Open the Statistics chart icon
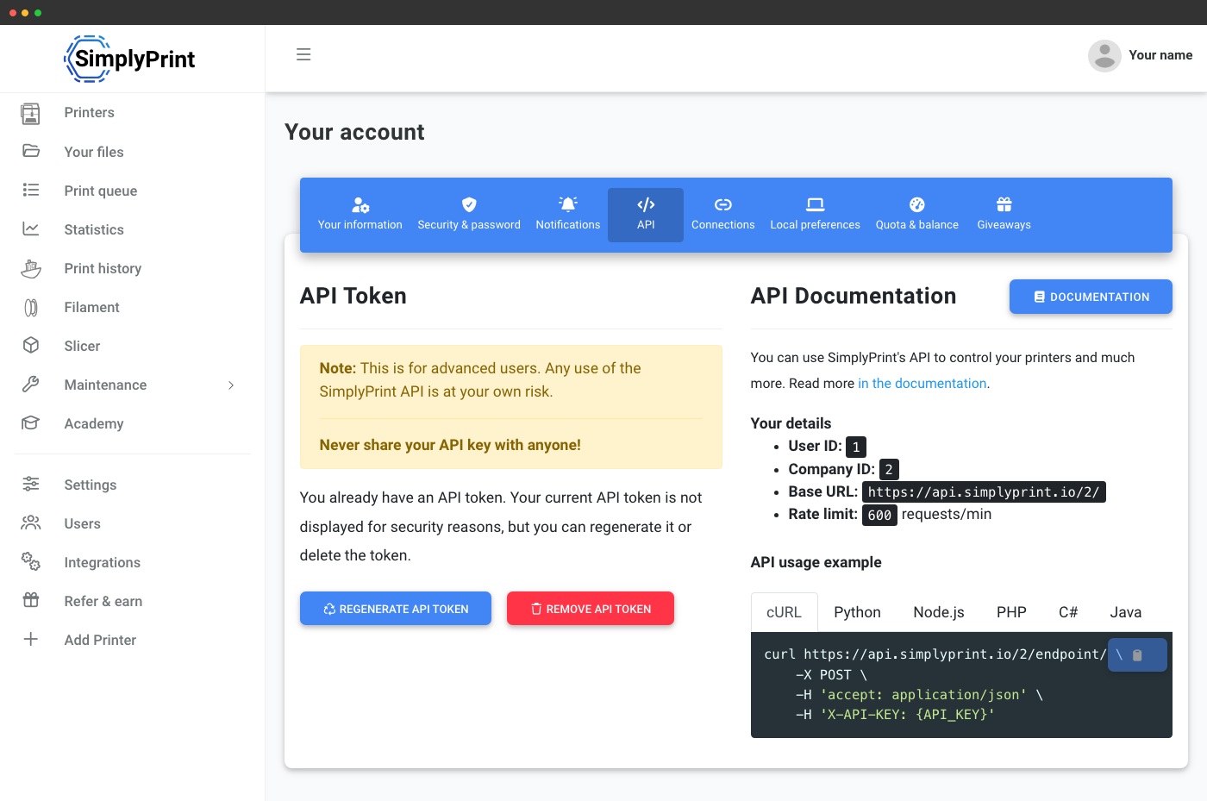The height and width of the screenshot is (801, 1207). (31, 228)
